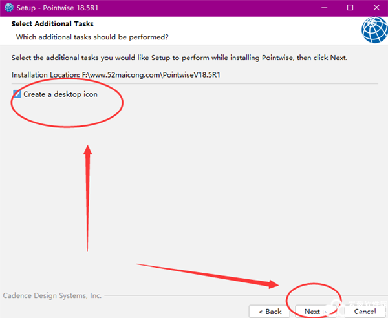This screenshot has width=388, height=318.
Task: Maximize the Setup window
Action: click(x=350, y=8)
